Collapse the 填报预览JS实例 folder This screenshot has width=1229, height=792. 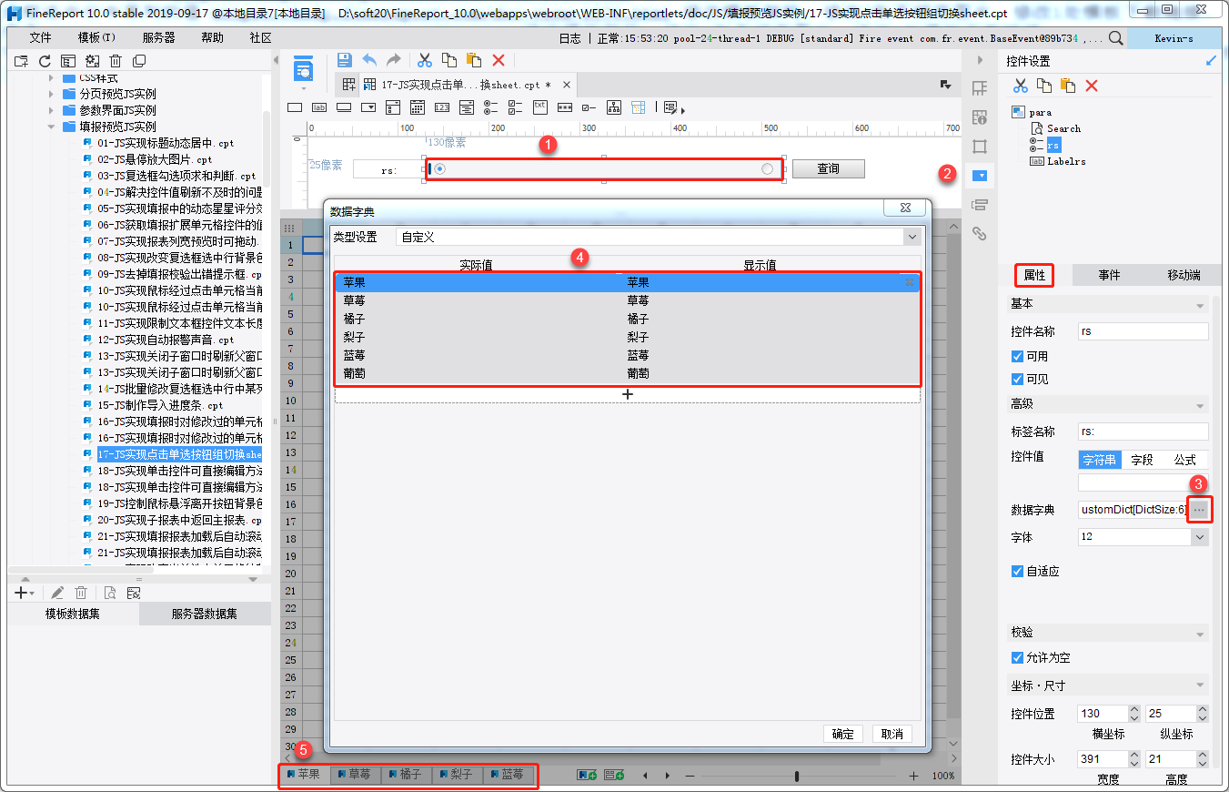[52, 127]
